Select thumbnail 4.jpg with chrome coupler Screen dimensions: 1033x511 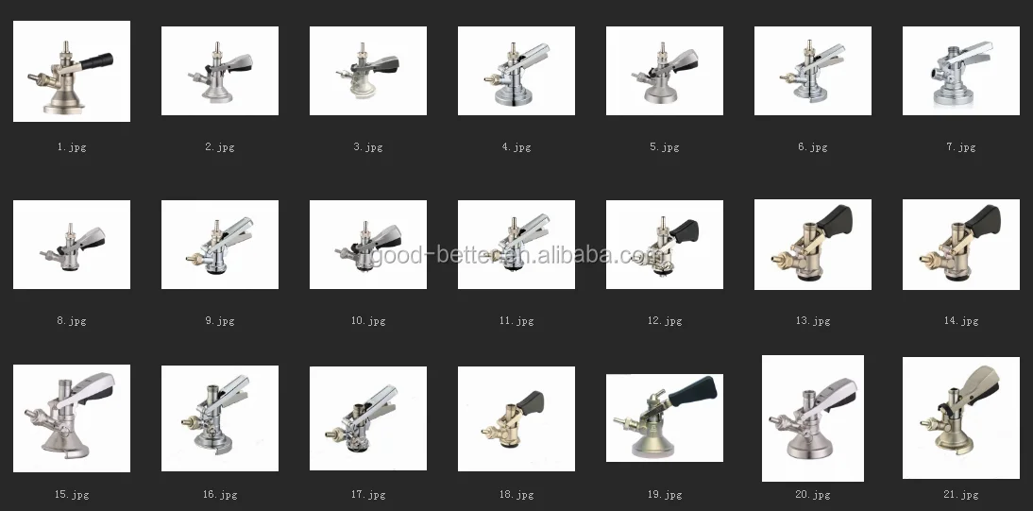(516, 71)
